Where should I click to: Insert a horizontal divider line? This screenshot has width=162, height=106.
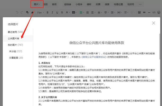coord(149,13)
